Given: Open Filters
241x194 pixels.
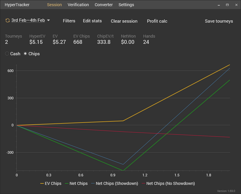Looking at the screenshot, I should point(69,21).
